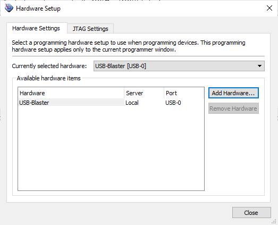Click the Hardware Setup title bar text
This screenshot has width=278, height=225.
(x=38, y=9)
